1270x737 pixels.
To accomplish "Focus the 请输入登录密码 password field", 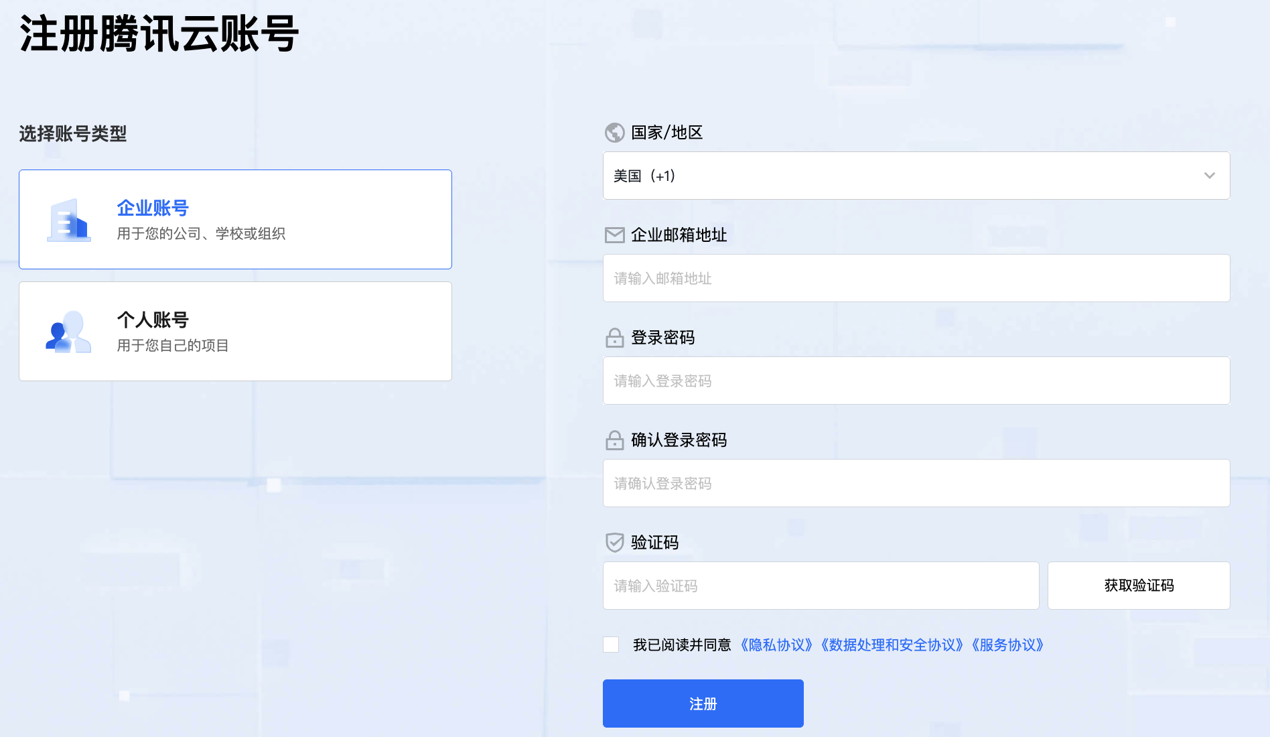I will pyautogui.click(x=916, y=381).
